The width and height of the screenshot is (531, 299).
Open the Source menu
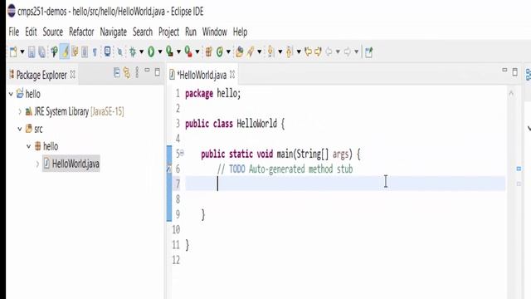[x=53, y=32]
